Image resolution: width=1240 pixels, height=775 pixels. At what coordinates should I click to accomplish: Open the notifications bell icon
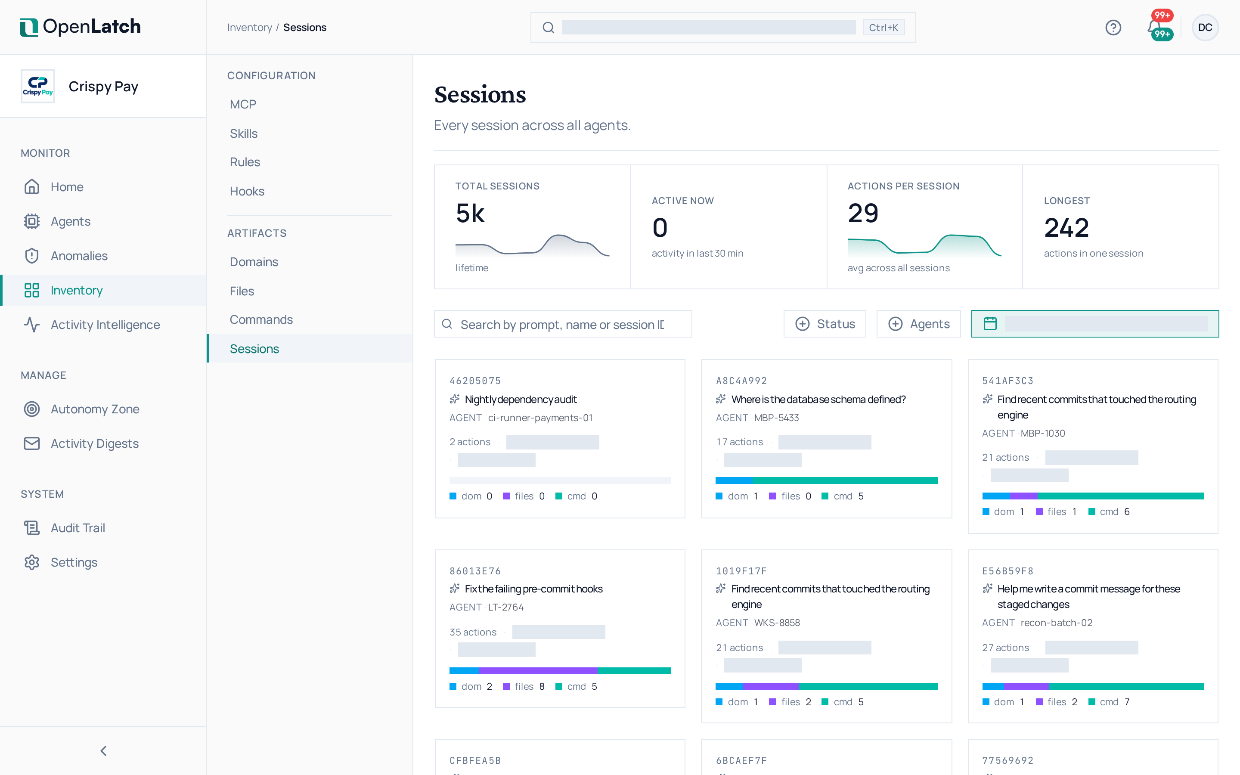(x=1155, y=27)
